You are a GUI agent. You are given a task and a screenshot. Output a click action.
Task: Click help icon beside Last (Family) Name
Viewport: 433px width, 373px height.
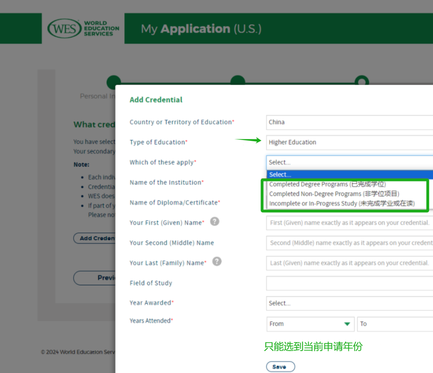pos(217,262)
